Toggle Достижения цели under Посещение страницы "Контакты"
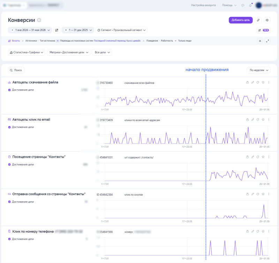Image resolution: width=279 pixels, height=263 pixels. click(x=9, y=165)
